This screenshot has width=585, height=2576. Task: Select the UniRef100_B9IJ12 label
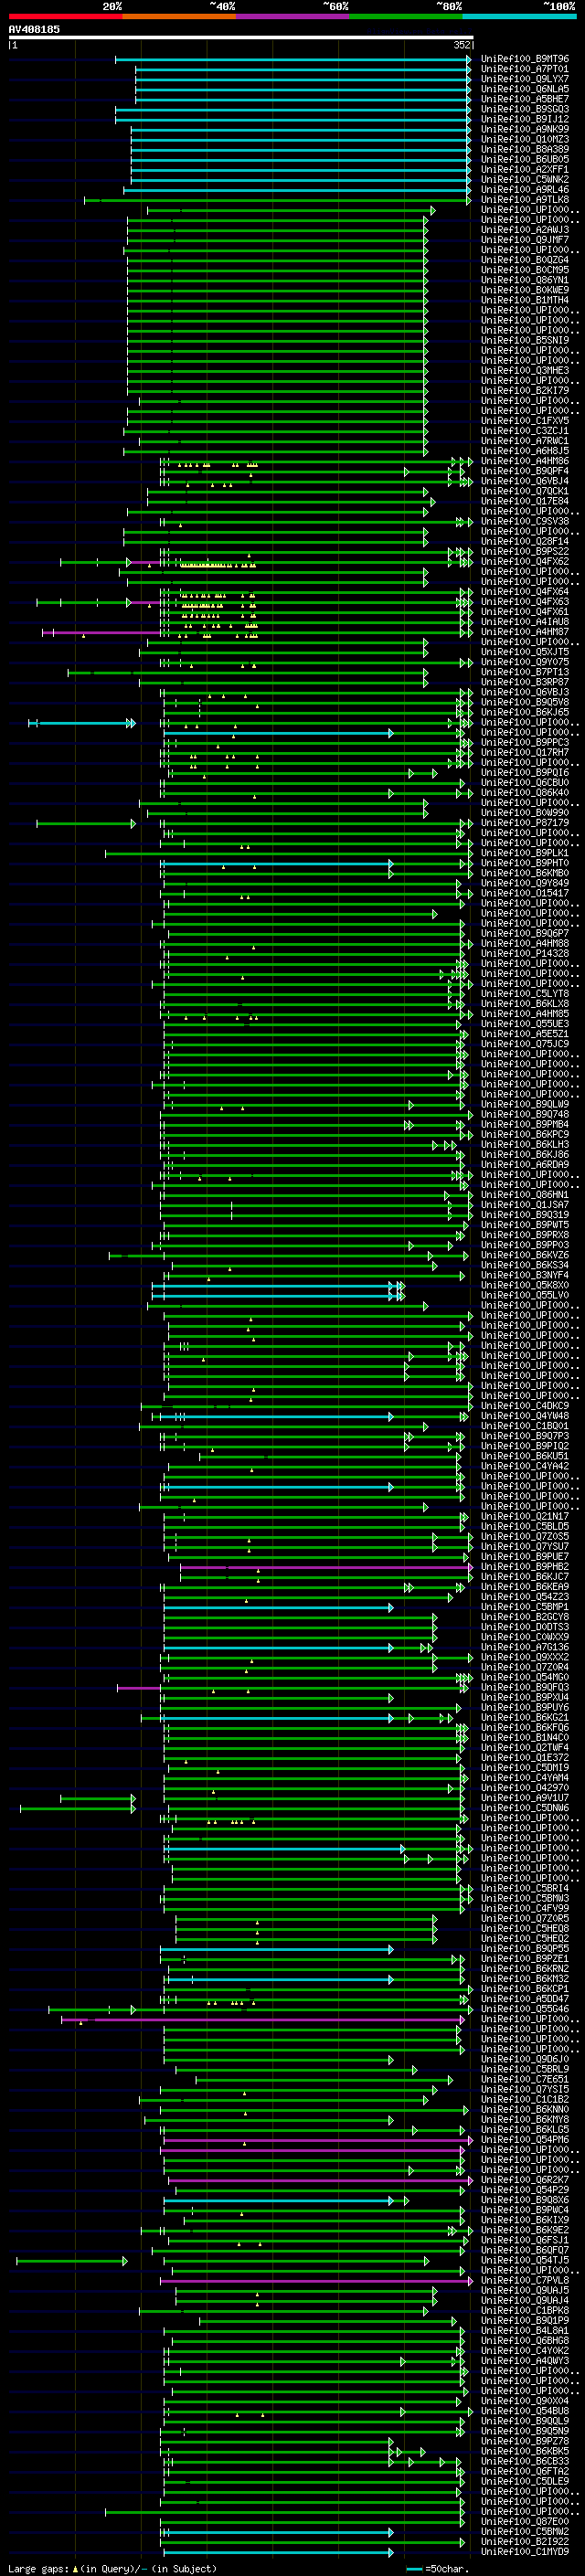(x=524, y=119)
